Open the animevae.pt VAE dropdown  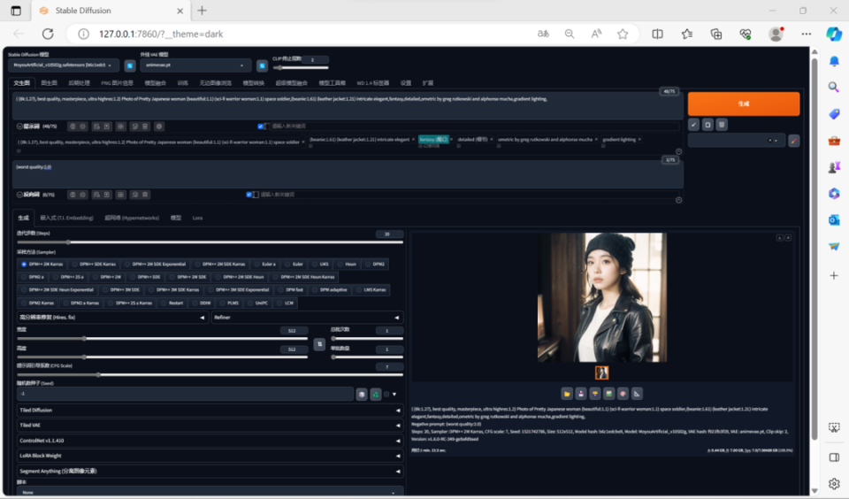(195, 65)
